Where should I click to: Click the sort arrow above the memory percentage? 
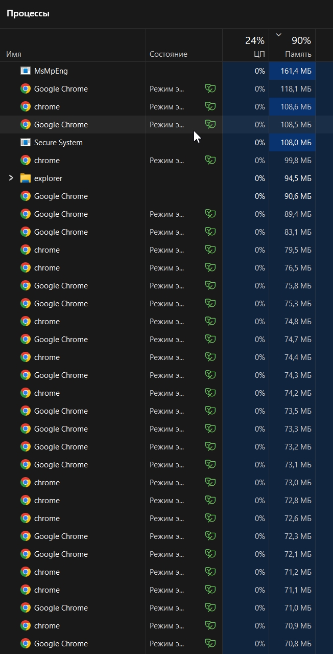click(278, 35)
